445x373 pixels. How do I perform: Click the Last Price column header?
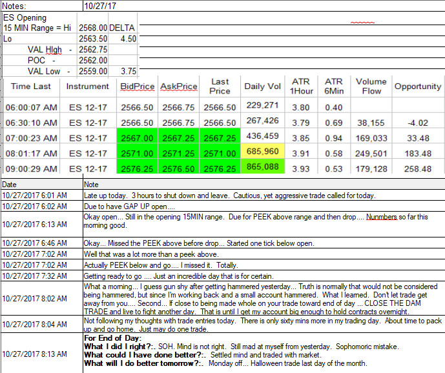(x=220, y=86)
